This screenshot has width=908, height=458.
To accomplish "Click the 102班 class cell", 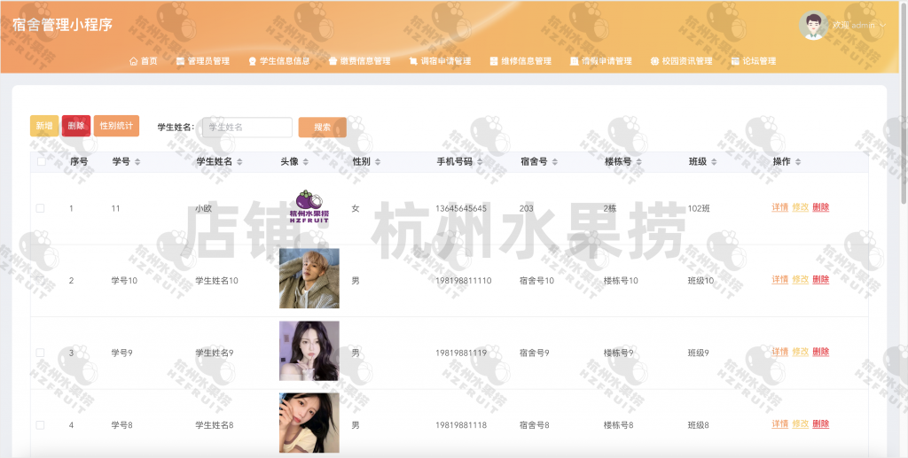I will click(699, 208).
